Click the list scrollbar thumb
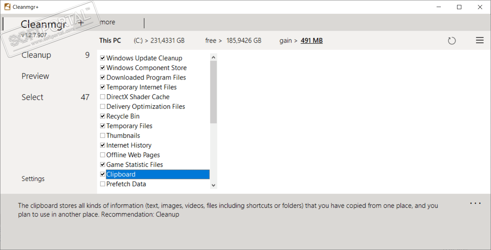Screen dimensions: 491x250 pyautogui.click(x=213, y=92)
